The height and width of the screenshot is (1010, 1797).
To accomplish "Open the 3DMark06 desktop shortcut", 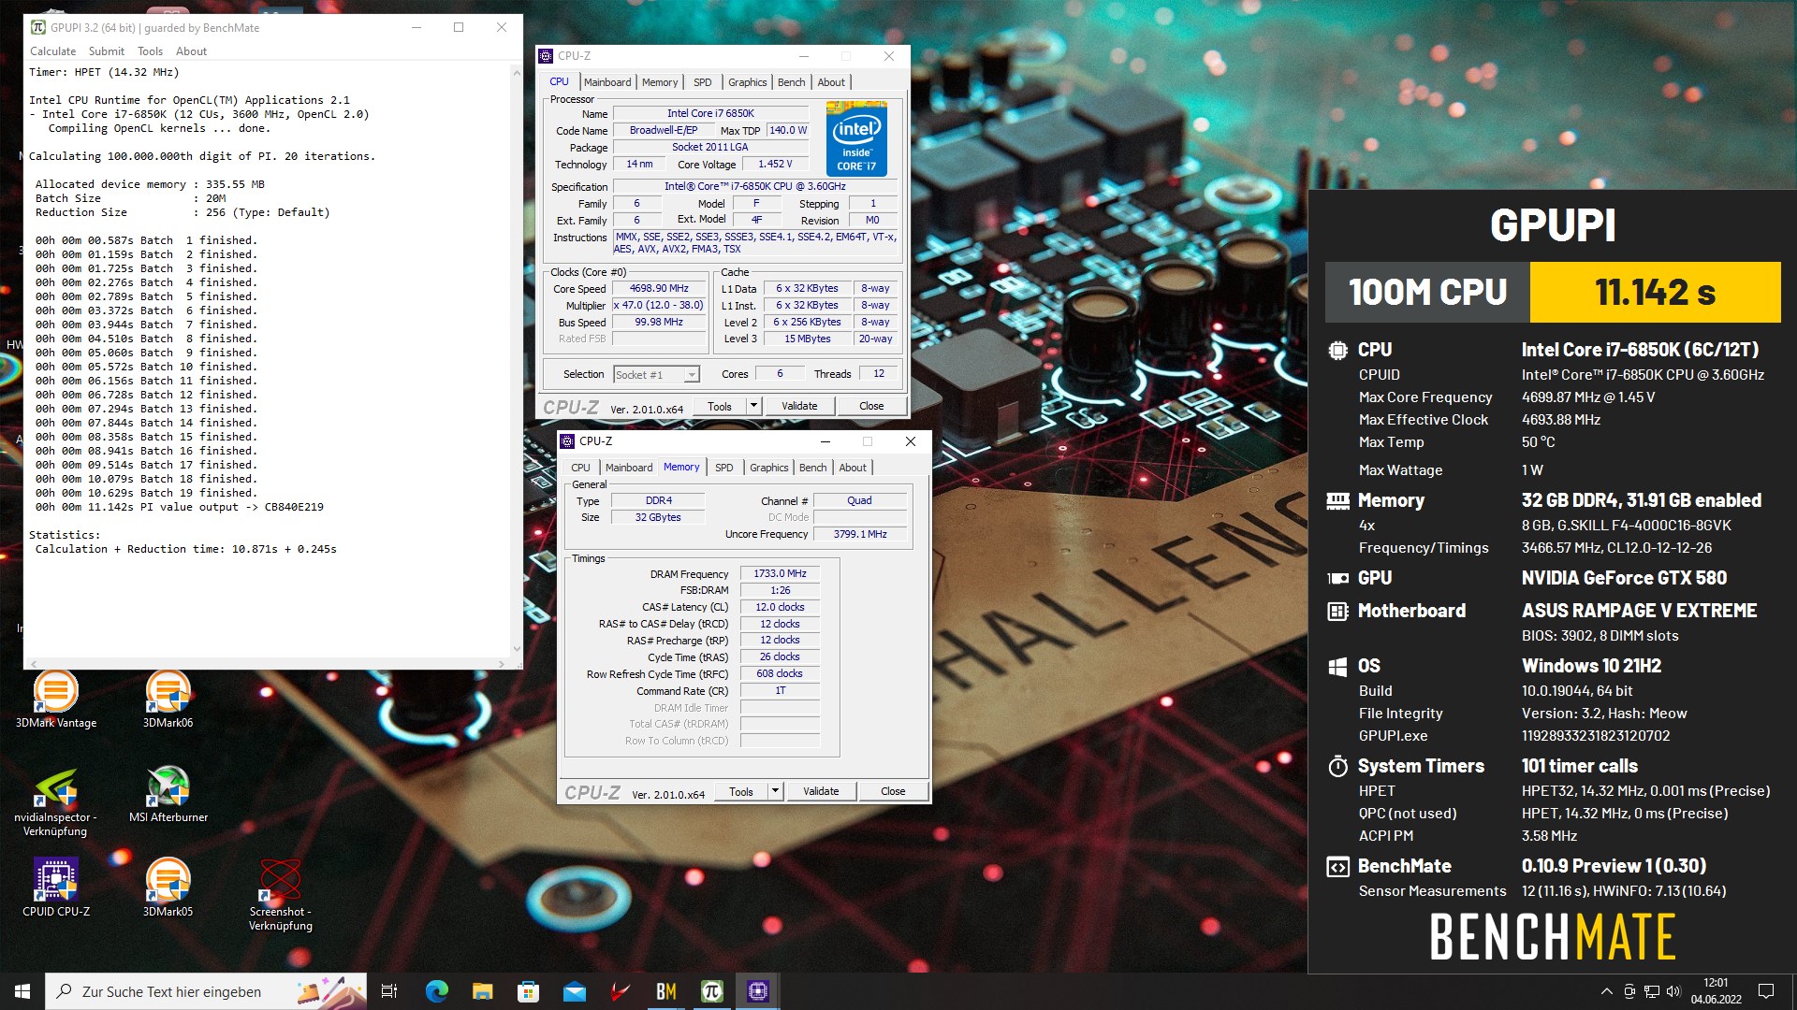I will click(168, 700).
